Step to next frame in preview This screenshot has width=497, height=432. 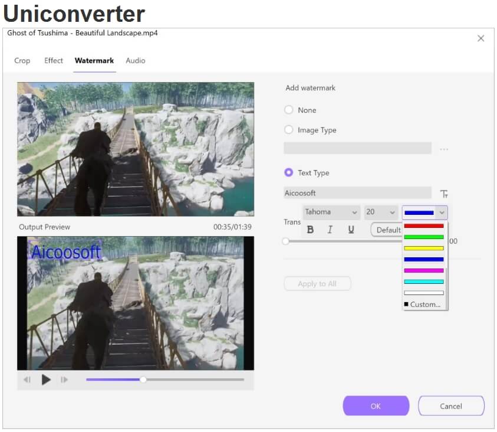tap(64, 379)
